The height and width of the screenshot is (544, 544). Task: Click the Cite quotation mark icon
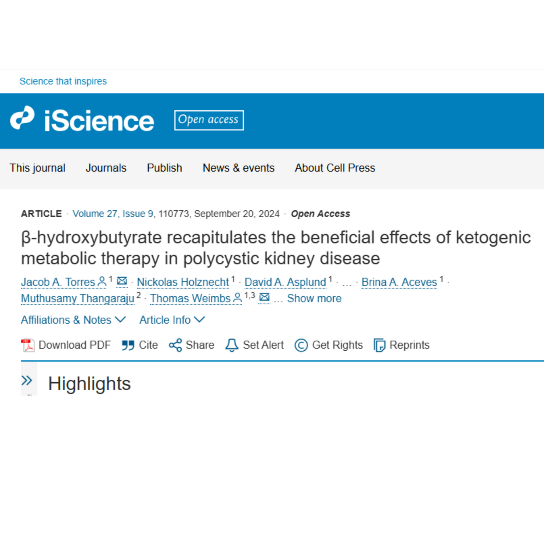[x=128, y=345]
